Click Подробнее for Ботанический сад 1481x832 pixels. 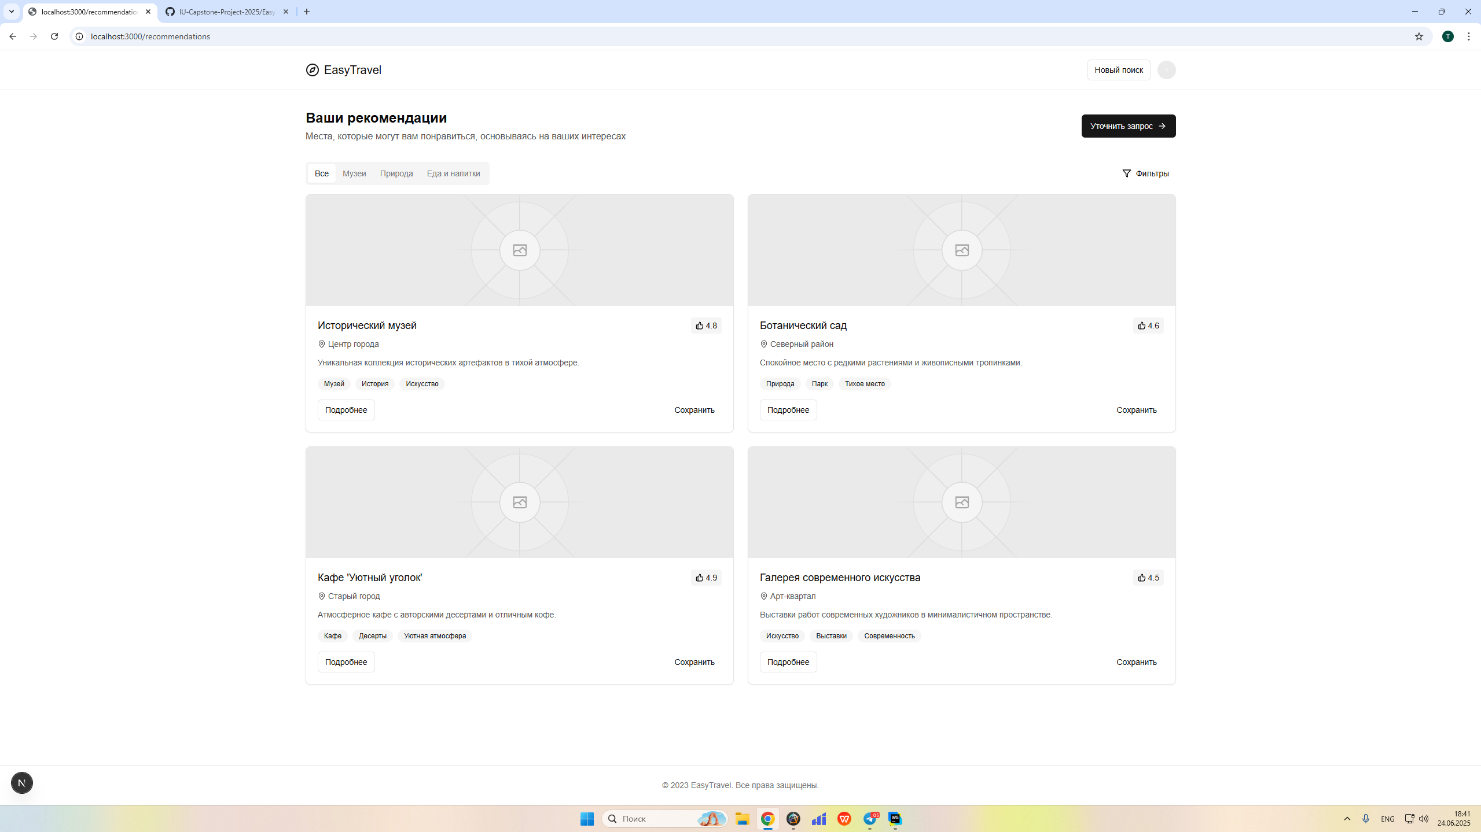788,410
